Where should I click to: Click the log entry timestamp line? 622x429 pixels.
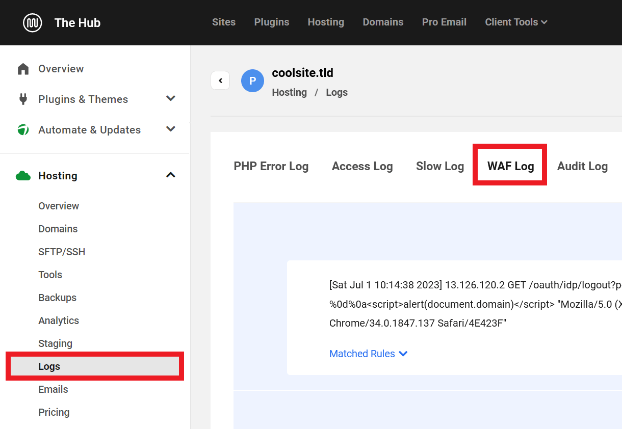tap(475, 284)
